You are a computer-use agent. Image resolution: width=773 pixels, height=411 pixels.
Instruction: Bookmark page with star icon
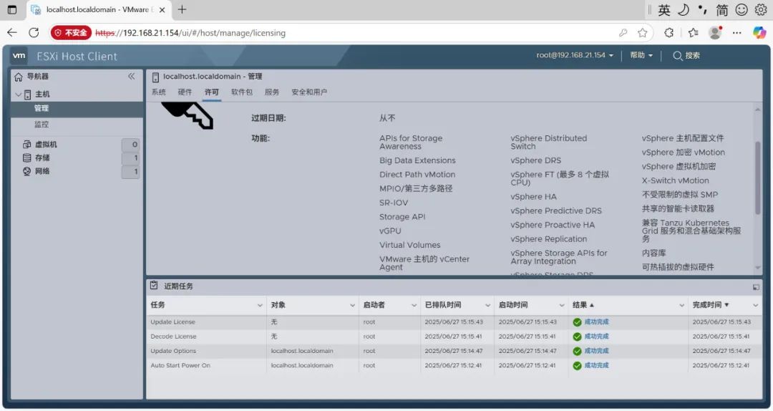point(642,32)
